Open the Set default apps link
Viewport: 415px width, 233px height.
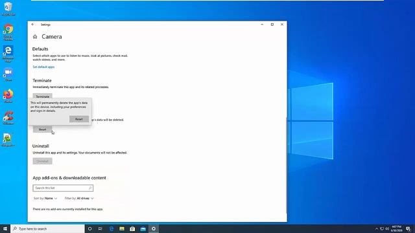43,67
